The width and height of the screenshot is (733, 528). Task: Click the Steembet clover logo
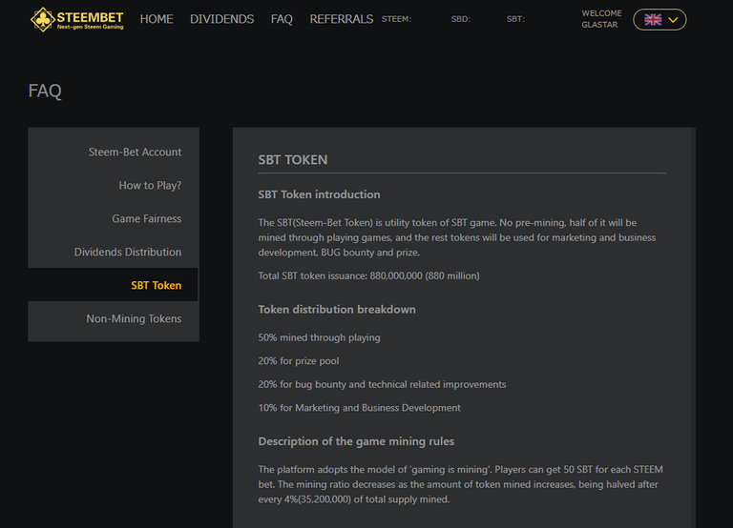tap(43, 20)
